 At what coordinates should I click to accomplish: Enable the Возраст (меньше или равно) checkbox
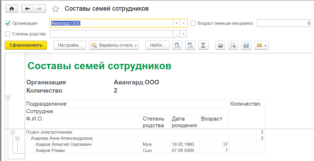(x=193, y=23)
